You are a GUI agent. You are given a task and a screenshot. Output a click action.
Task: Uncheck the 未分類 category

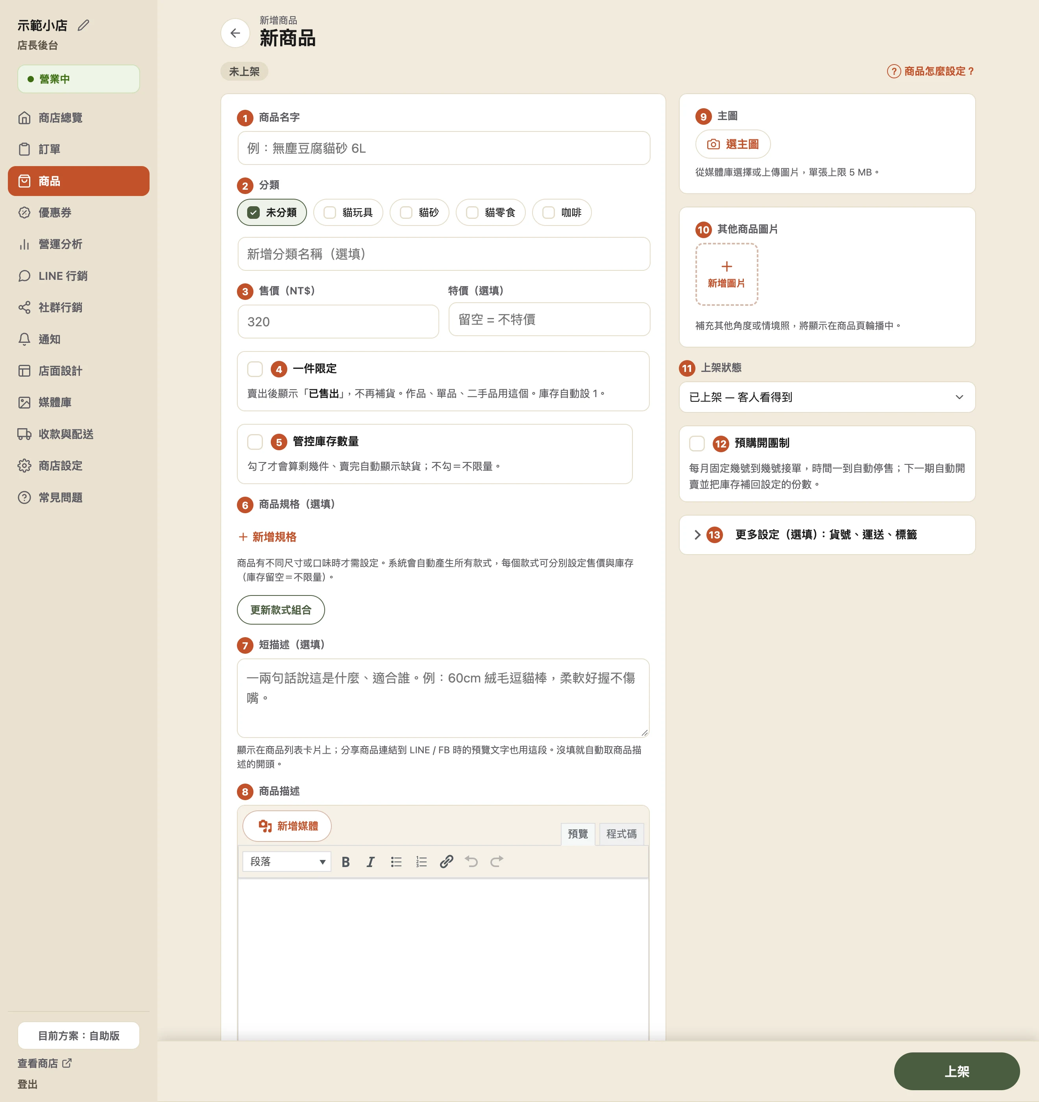pos(272,213)
